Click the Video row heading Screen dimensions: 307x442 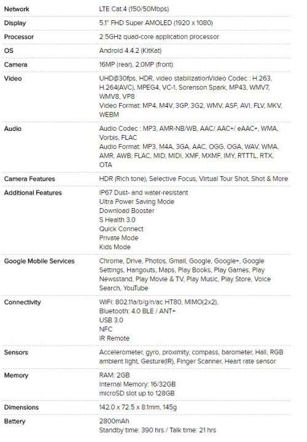click(x=13, y=79)
